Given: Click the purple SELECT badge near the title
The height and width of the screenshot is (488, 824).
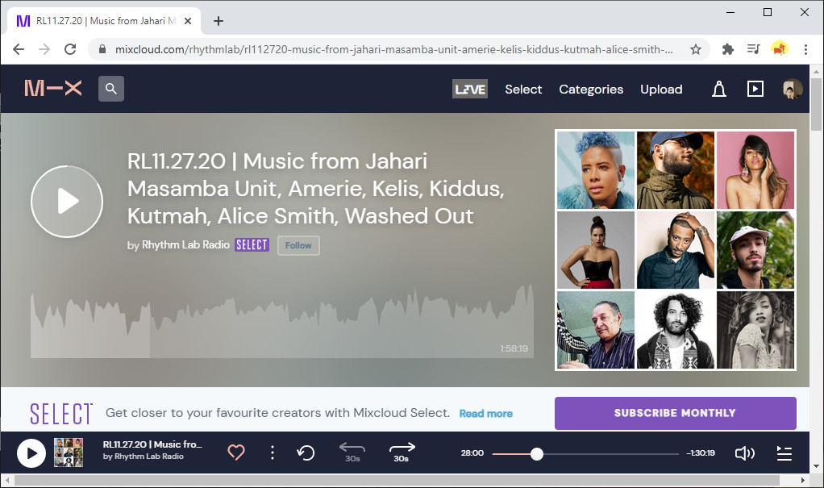Looking at the screenshot, I should click(252, 245).
